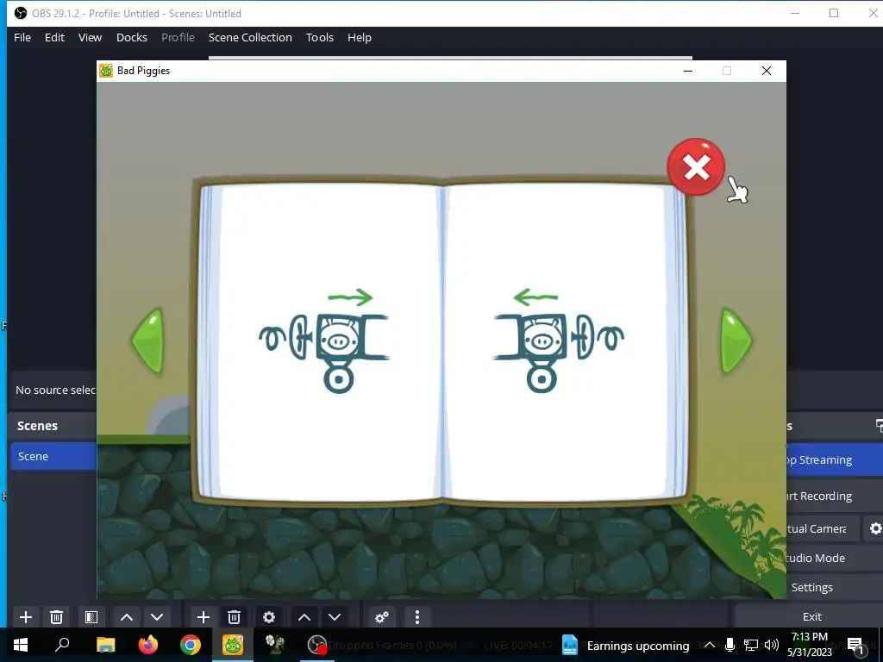Open audio mixer advanced properties gears icon

[x=382, y=617]
